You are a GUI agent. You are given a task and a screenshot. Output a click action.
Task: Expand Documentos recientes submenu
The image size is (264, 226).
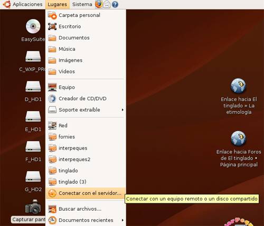click(86, 220)
